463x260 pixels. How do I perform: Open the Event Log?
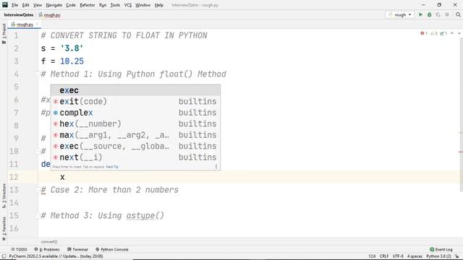click(x=441, y=249)
